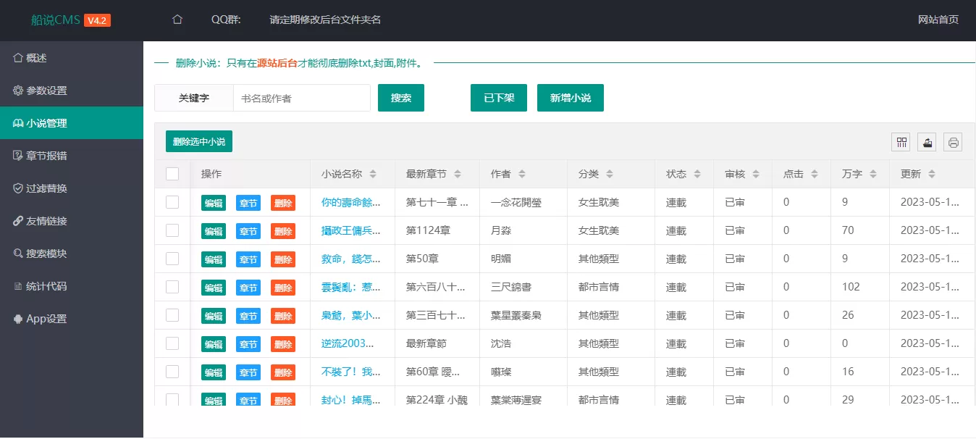Check the checkbox for novel 你的壽命餘...
This screenshot has width=976, height=439.
[x=172, y=203]
